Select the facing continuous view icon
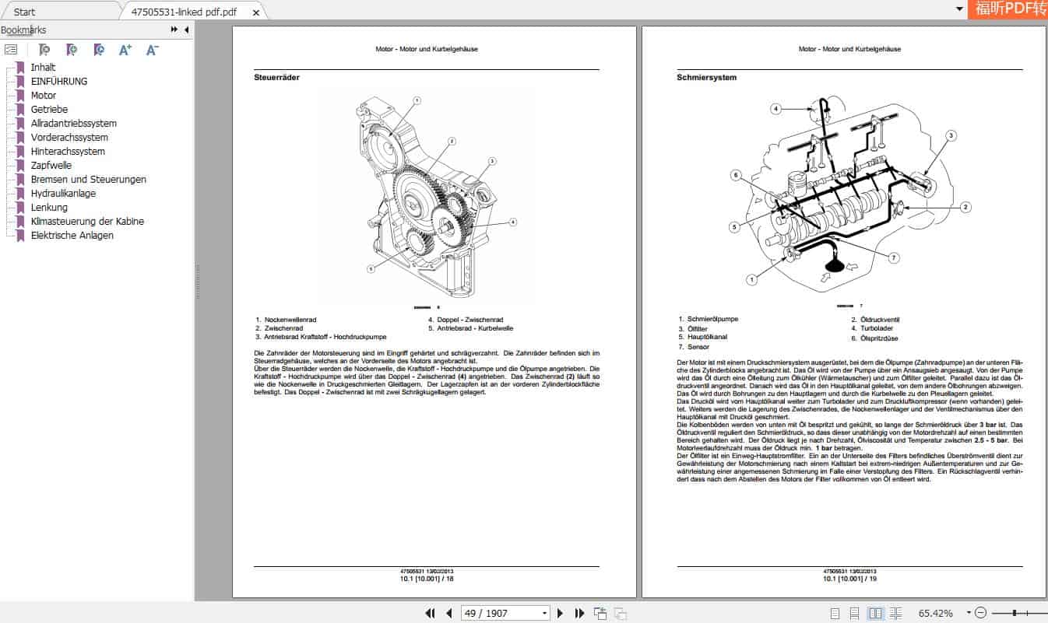1048x623 pixels. [896, 613]
